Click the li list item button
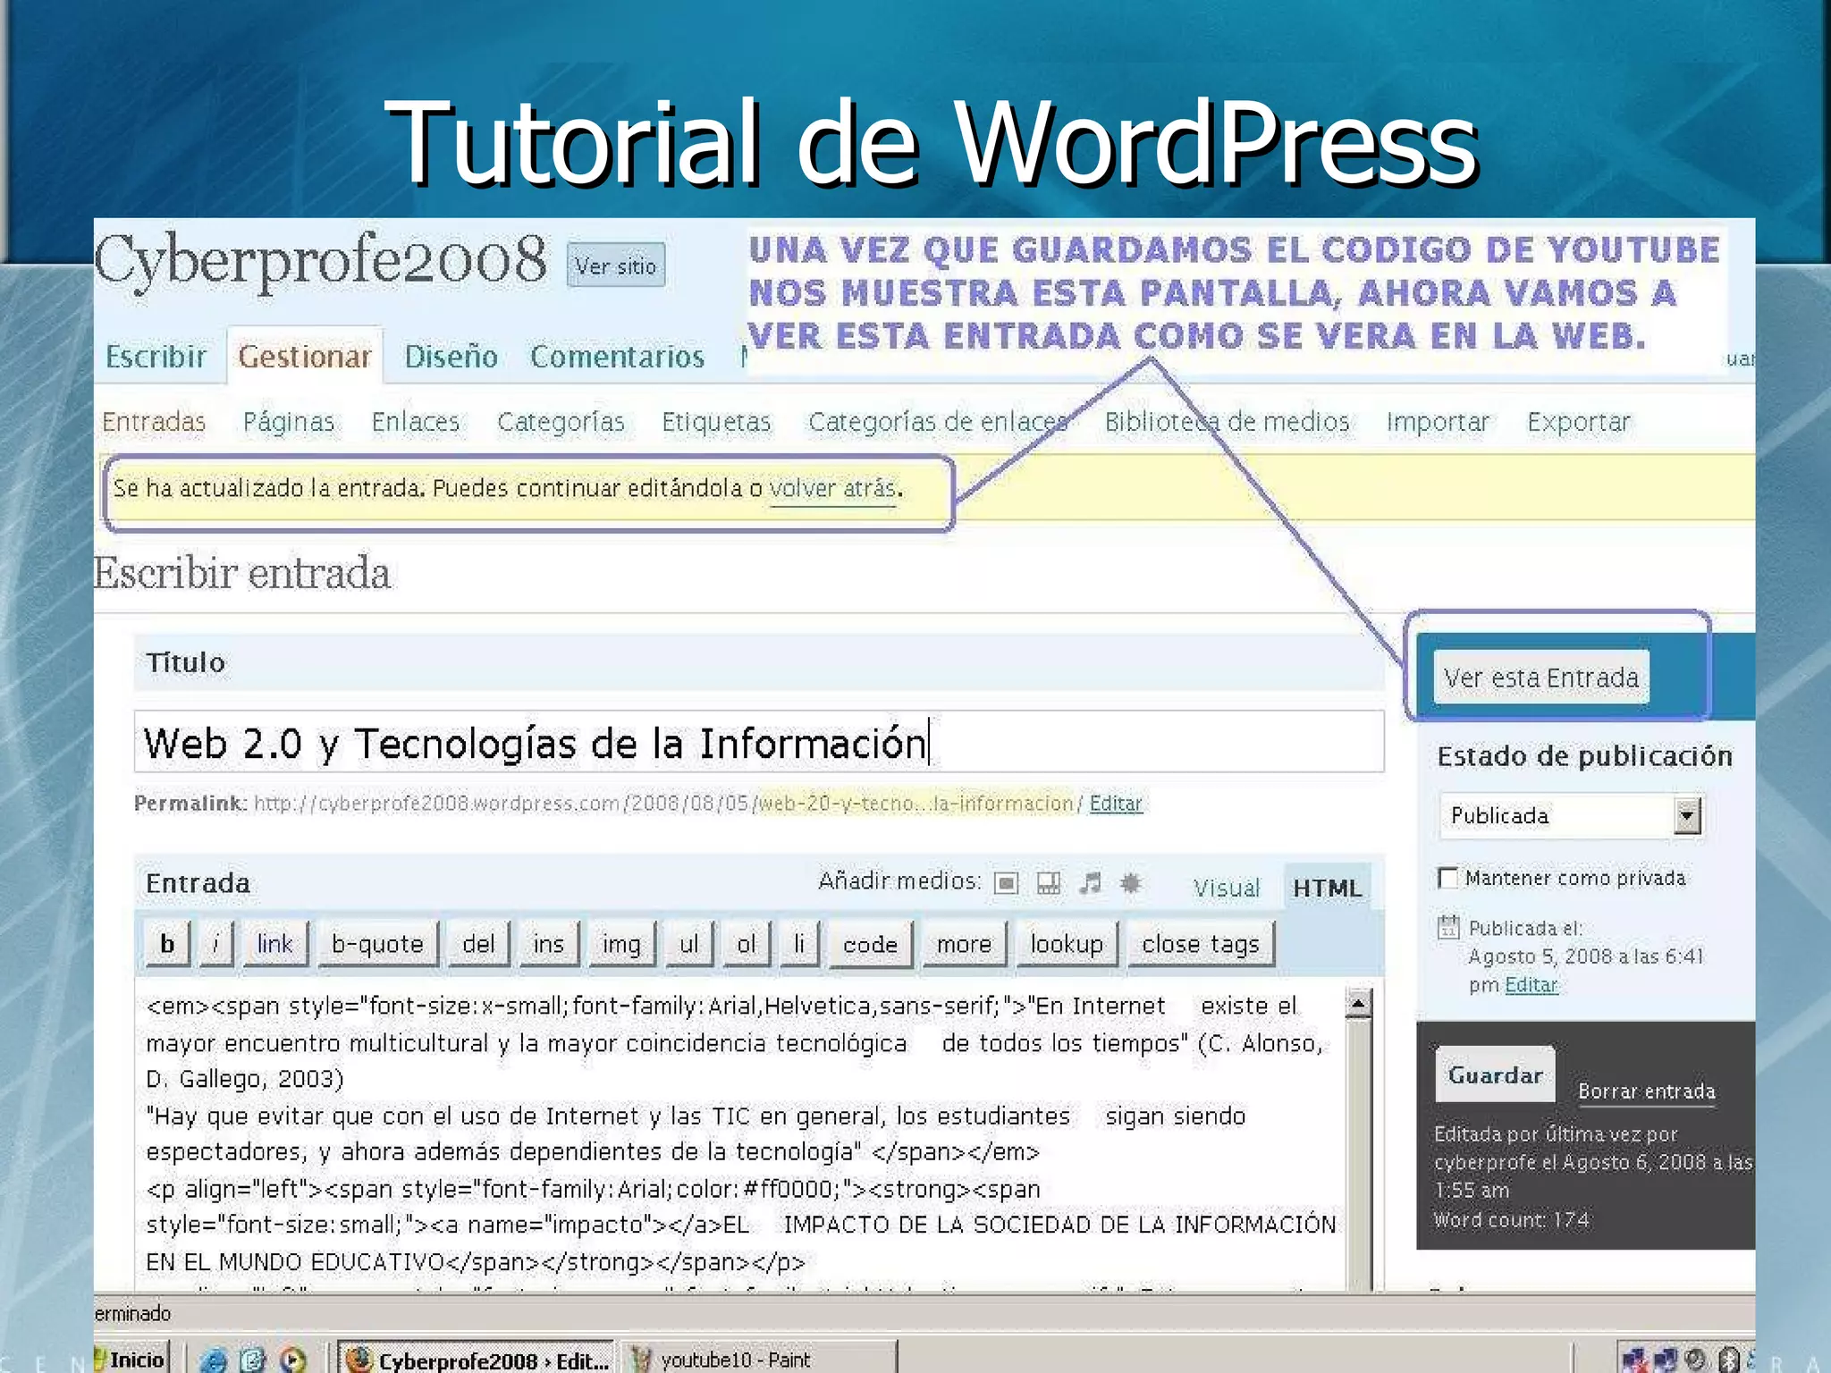The image size is (1831, 1373). 799,944
